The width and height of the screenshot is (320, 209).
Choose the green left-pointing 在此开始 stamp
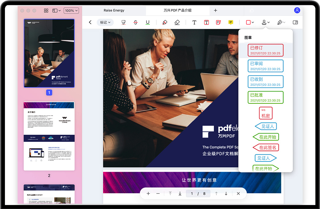tap(266, 137)
